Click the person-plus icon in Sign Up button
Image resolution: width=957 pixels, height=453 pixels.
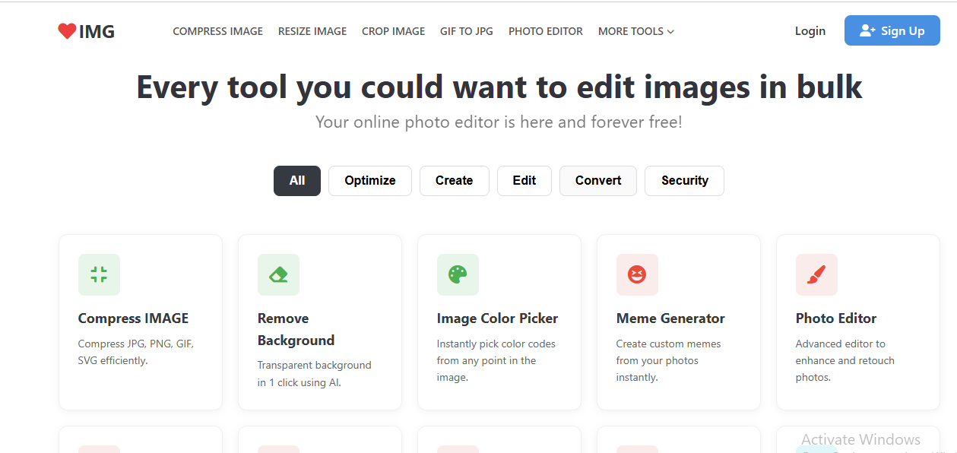click(867, 30)
